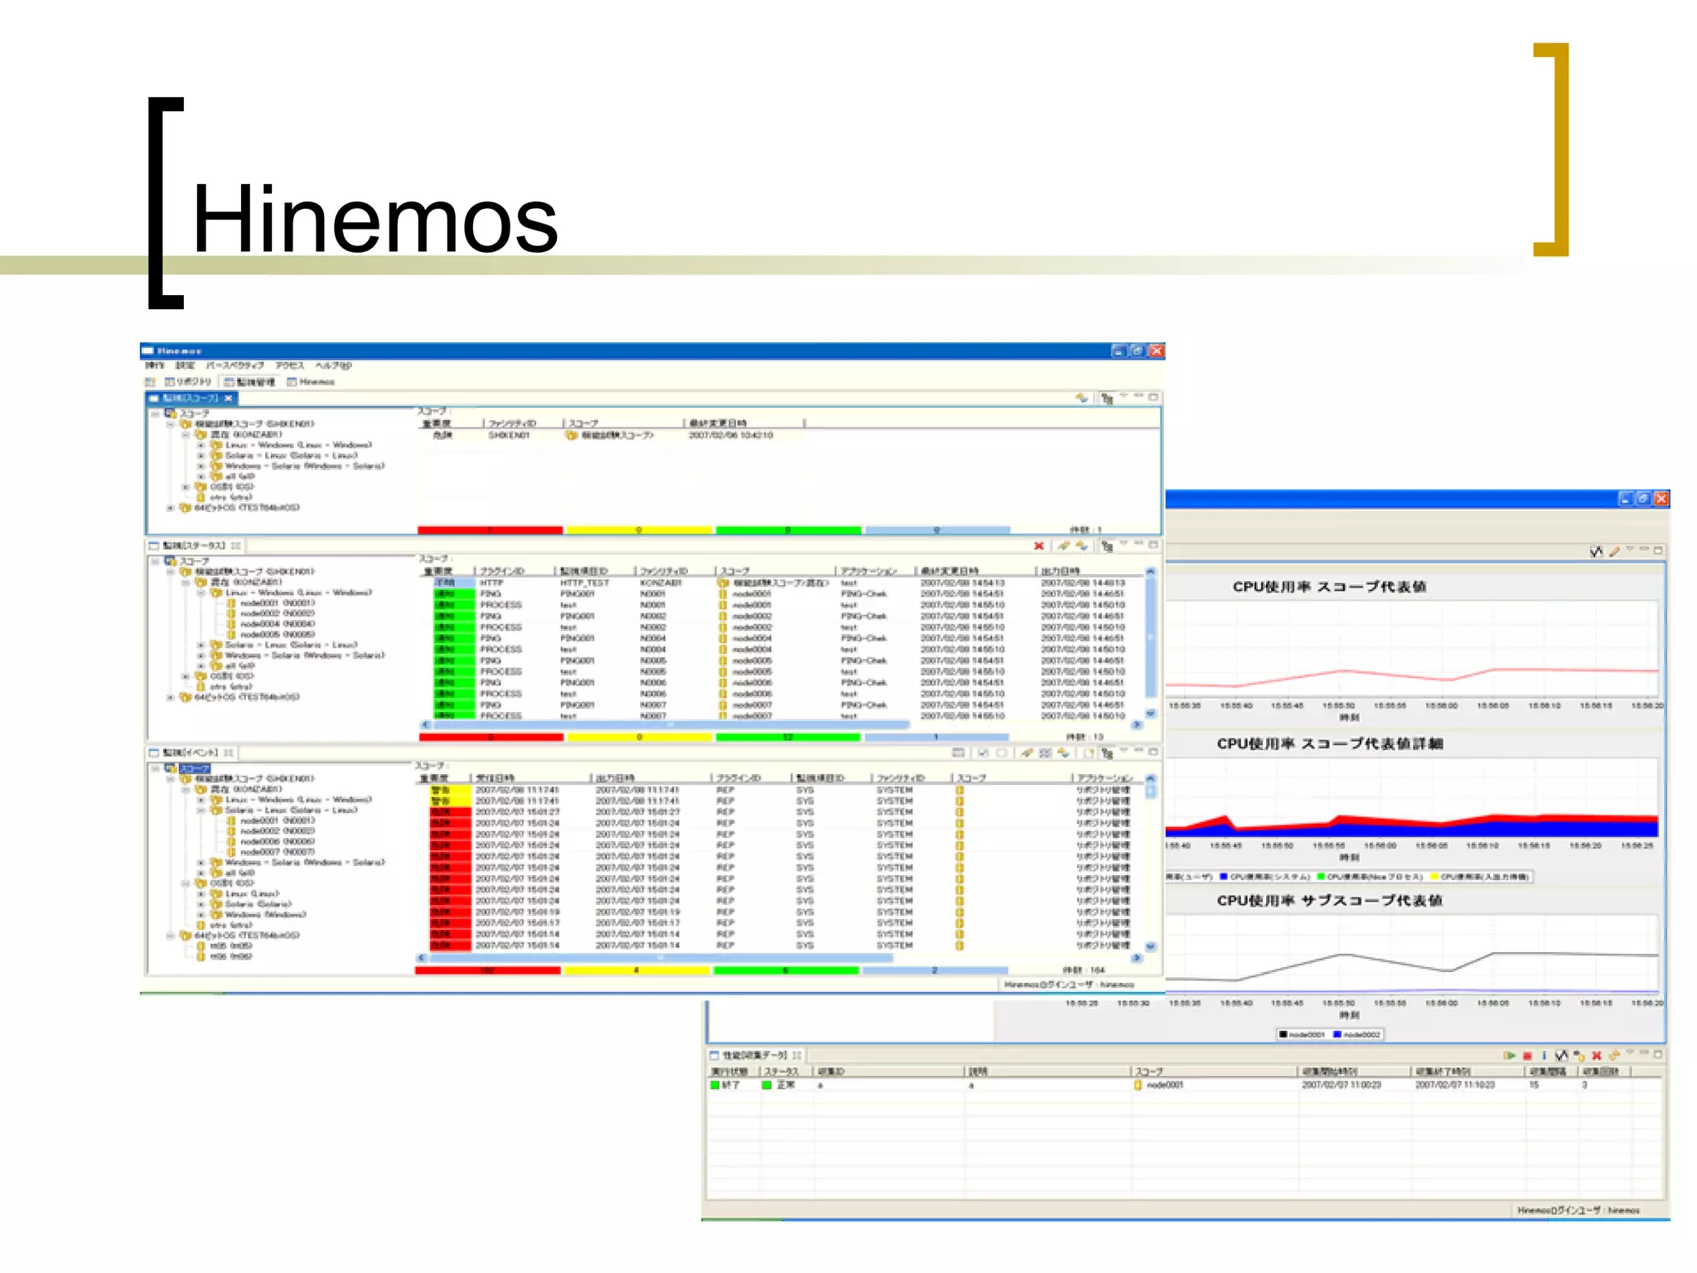Select the 監視[ステータス] view tab
1697x1273 pixels.
pyautogui.click(x=194, y=546)
